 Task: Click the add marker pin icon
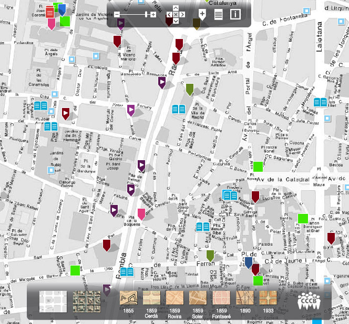[x=202, y=14]
